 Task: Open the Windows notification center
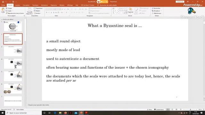pyautogui.click(x=201, y=113)
